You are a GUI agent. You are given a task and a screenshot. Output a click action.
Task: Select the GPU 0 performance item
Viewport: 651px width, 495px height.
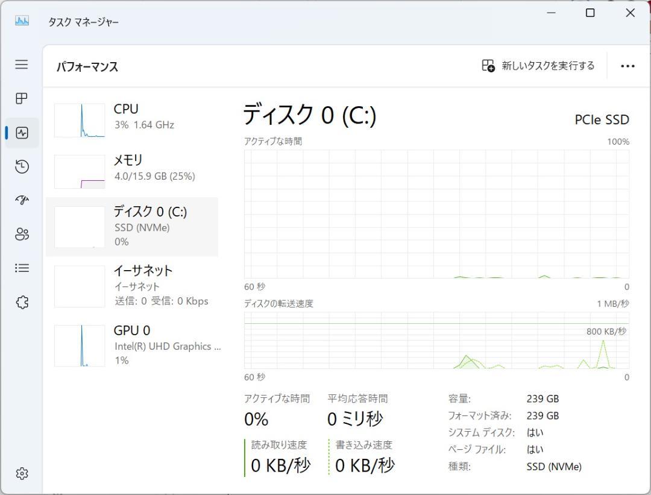132,345
